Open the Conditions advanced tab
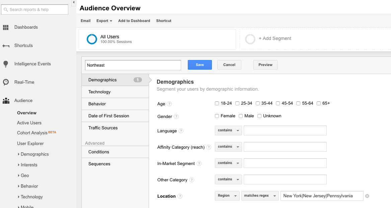The image size is (391, 208). (99, 152)
